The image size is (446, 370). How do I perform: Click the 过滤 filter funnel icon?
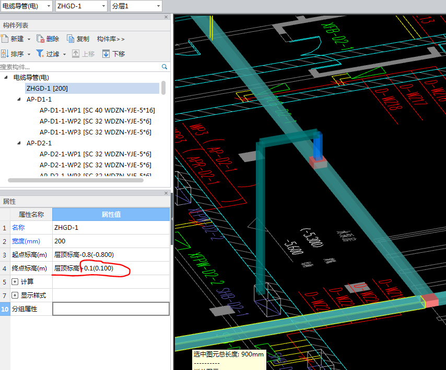pos(40,54)
